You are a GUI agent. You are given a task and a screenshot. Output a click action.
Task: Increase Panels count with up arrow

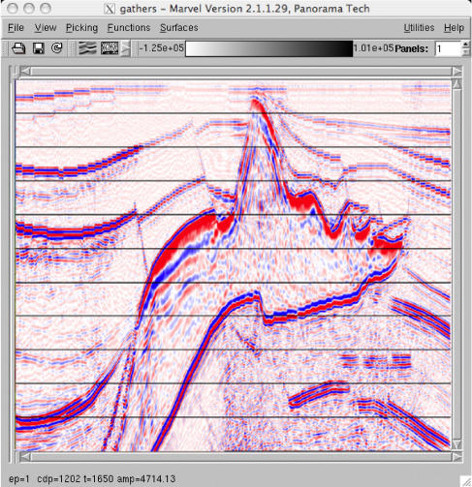(x=465, y=45)
